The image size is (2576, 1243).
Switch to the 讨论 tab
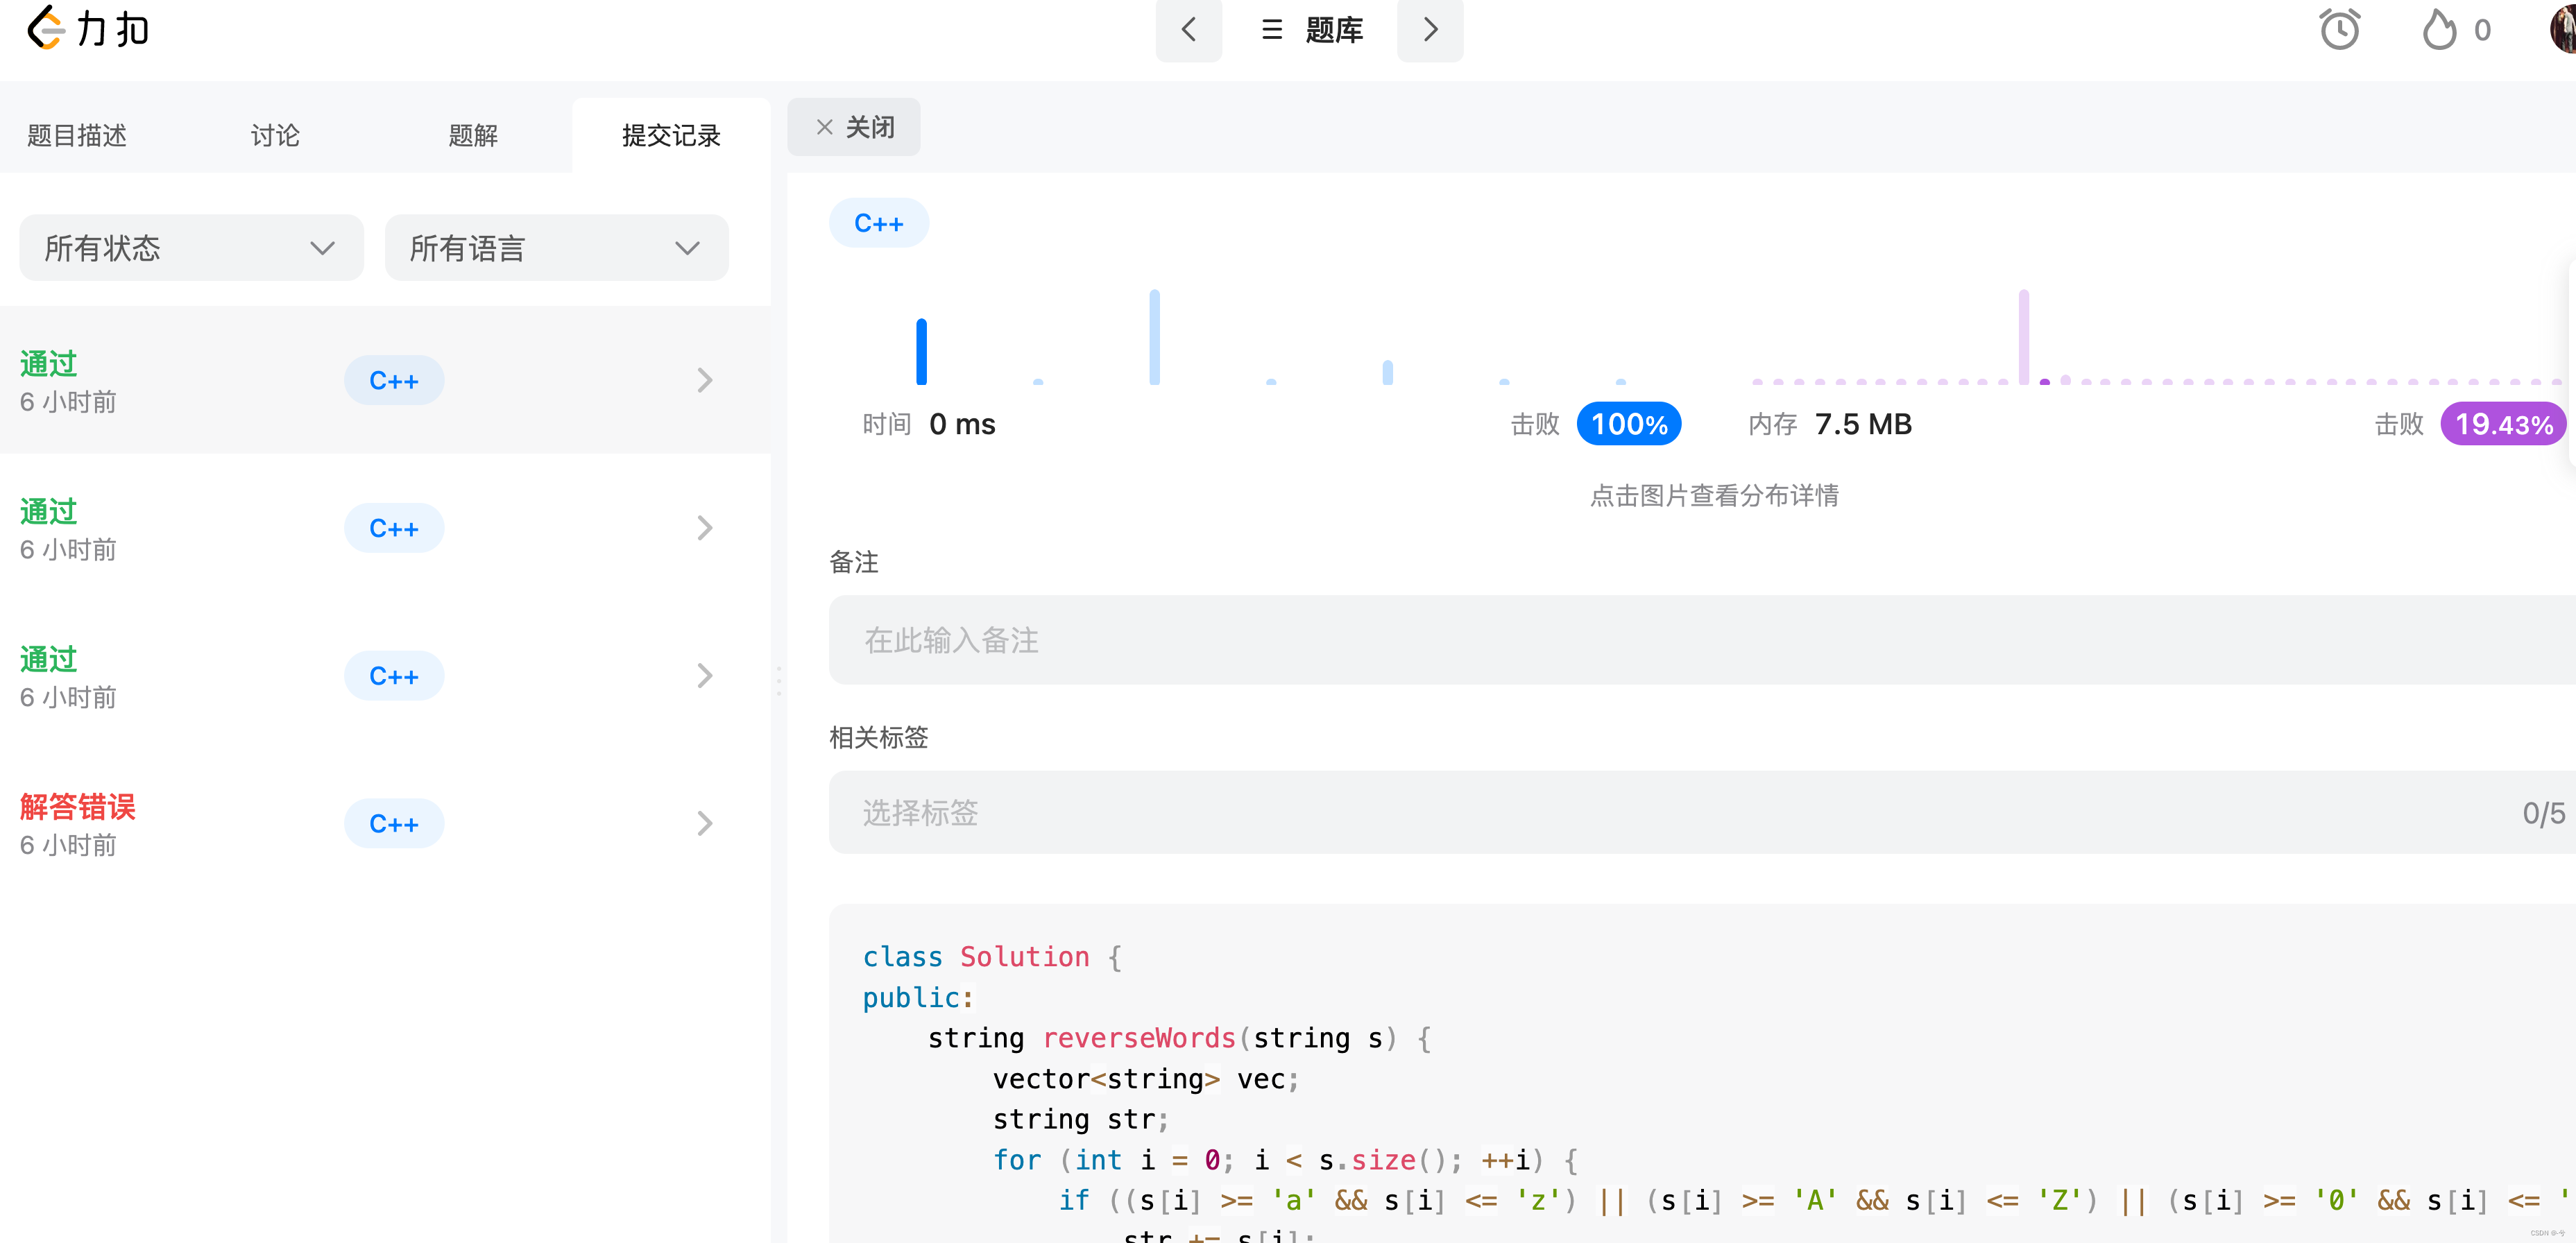[275, 135]
